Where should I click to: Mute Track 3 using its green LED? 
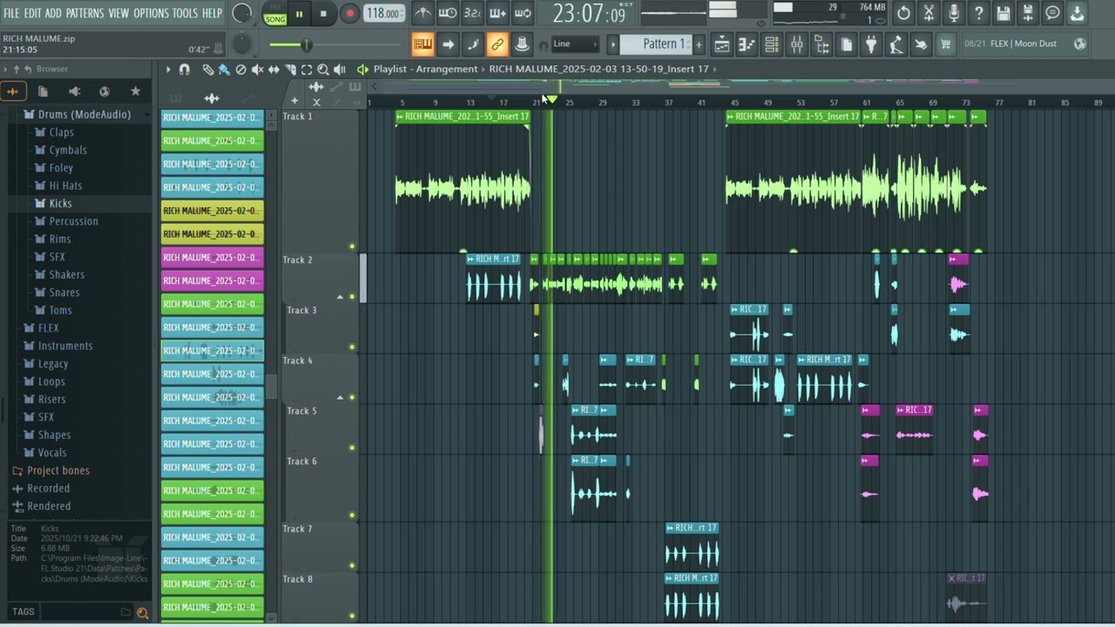coord(352,347)
